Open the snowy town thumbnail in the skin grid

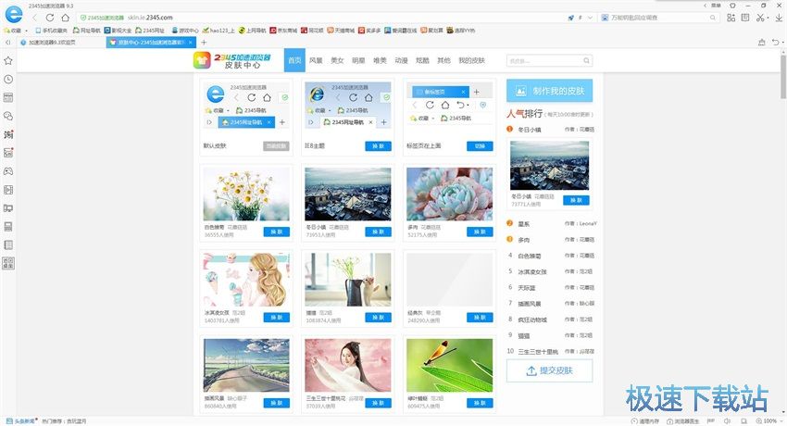click(x=348, y=194)
